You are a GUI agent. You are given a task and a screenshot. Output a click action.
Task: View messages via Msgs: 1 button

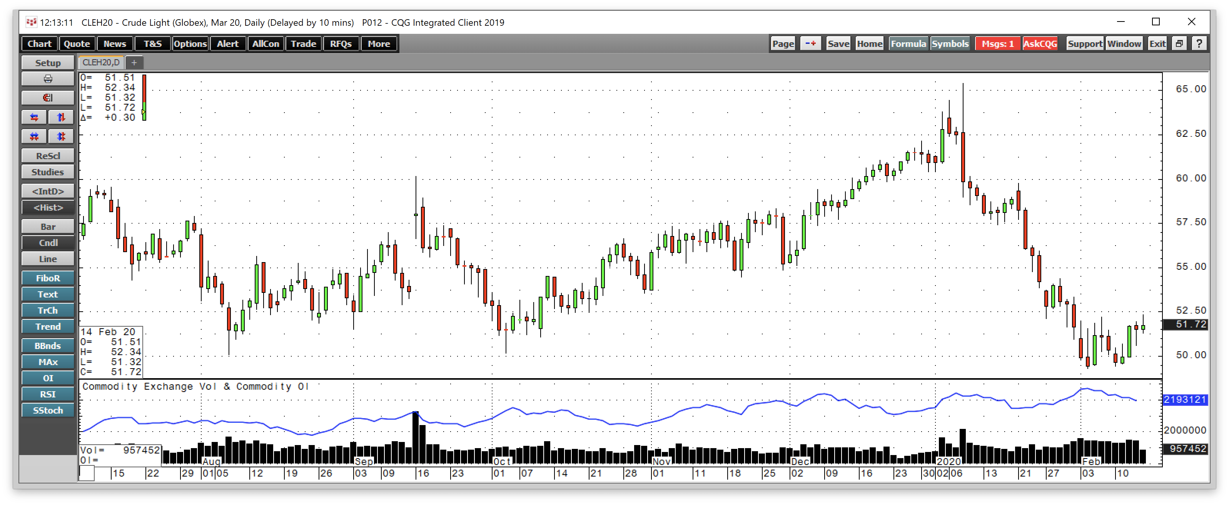point(997,44)
